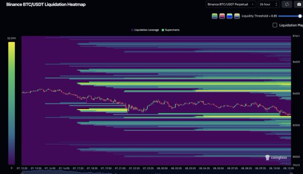303x174 pixels.
Task: Select the cyan-blue color theme swatch
Action: pyautogui.click(x=229, y=16)
